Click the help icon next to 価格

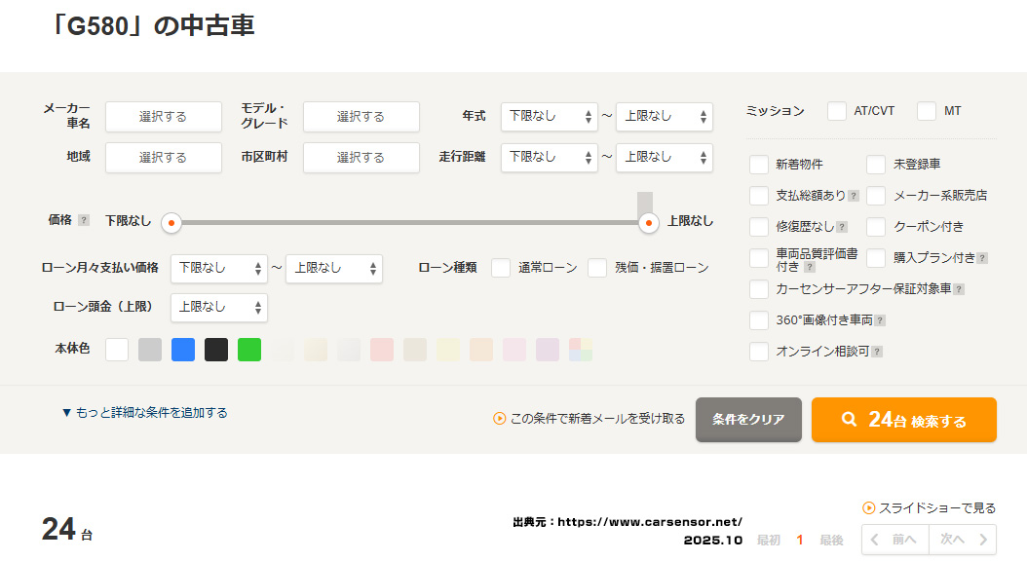pos(84,221)
